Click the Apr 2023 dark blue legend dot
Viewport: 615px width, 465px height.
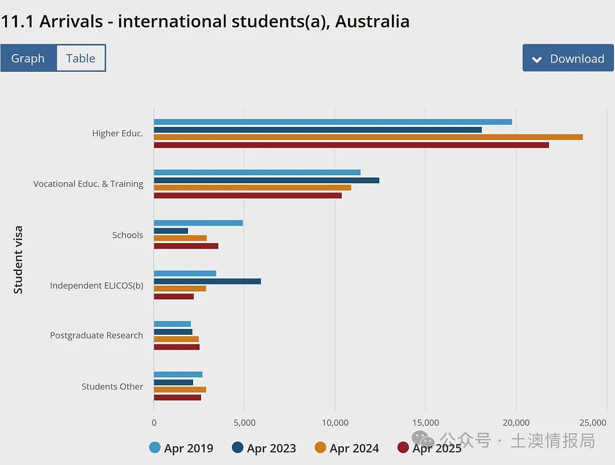tap(237, 447)
